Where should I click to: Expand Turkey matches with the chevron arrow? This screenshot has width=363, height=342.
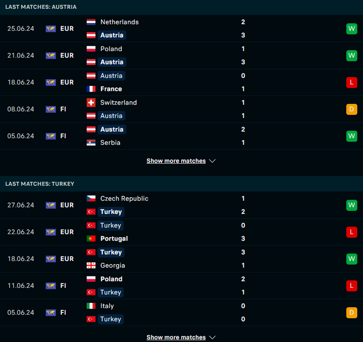tap(212, 337)
